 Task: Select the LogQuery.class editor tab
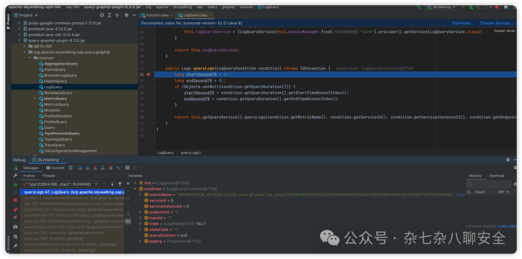[x=195, y=15]
